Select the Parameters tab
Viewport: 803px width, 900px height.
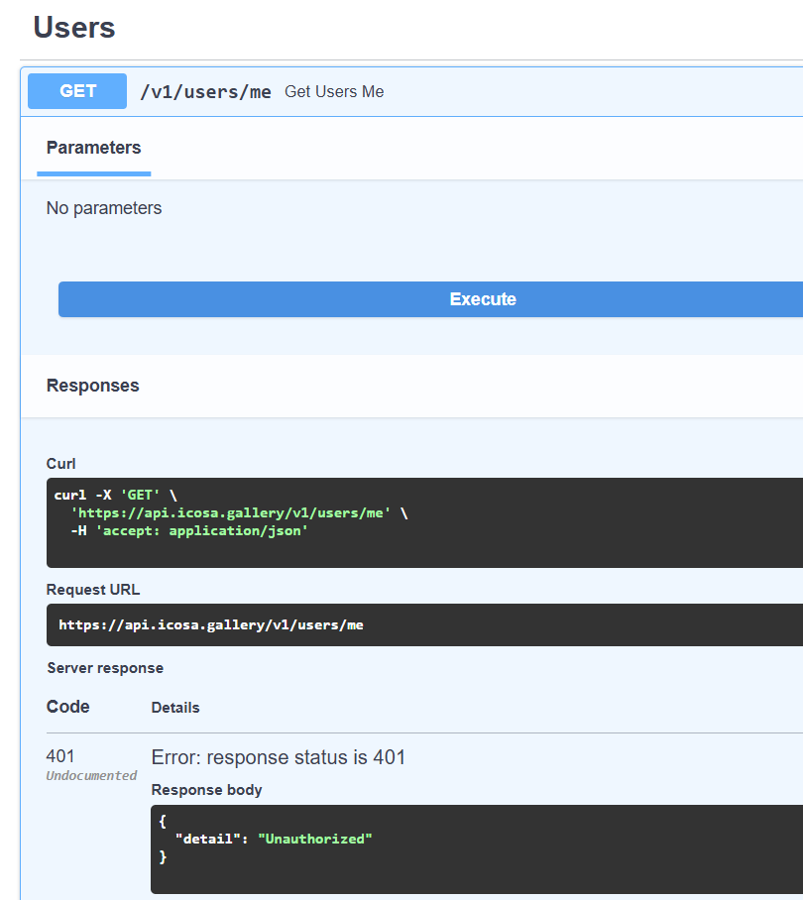tap(93, 148)
